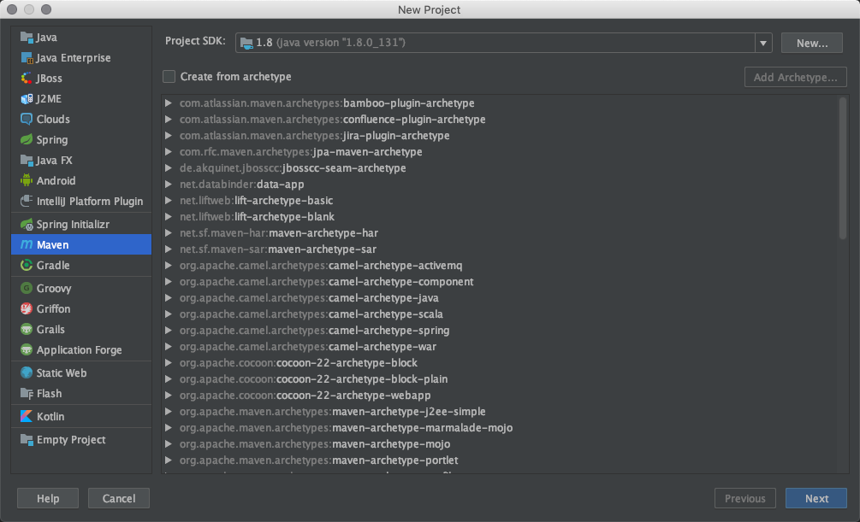Select cocoon-22-archetype-block-plain row
This screenshot has width=860, height=522.
click(499, 379)
